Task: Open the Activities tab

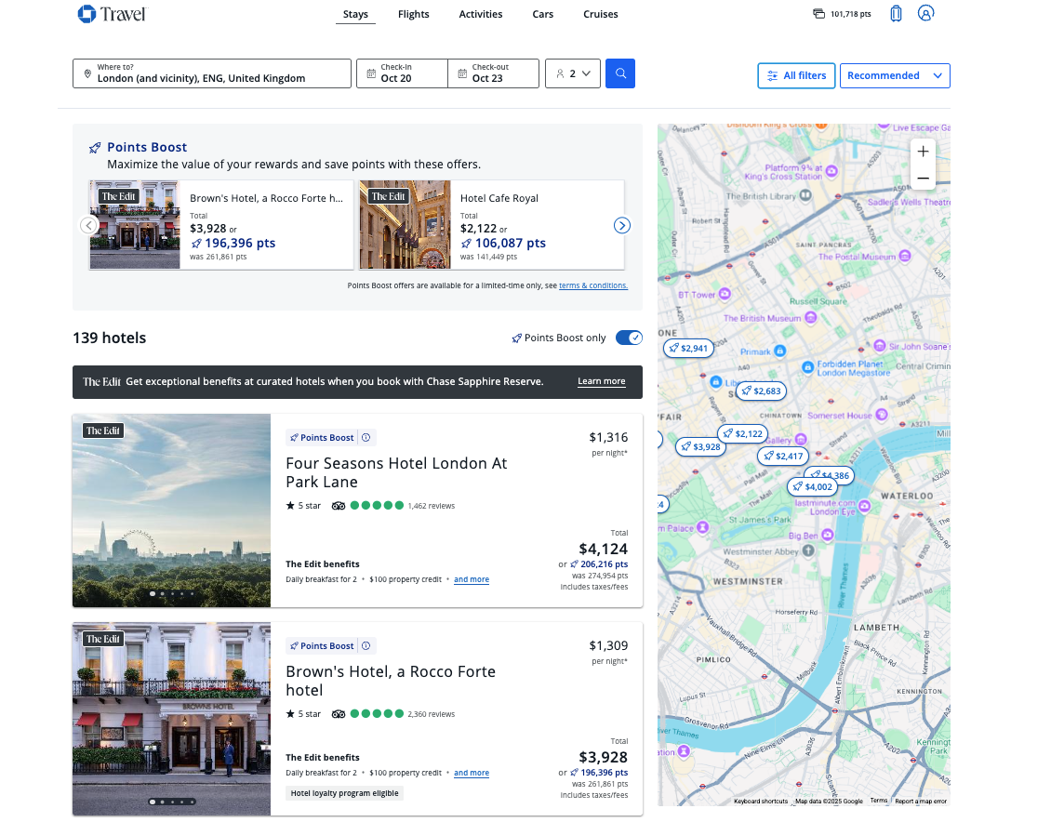Action: point(481,14)
